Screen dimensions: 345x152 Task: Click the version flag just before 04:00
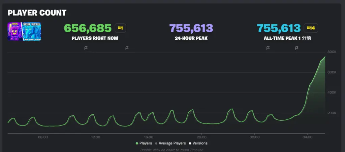point(296,48)
